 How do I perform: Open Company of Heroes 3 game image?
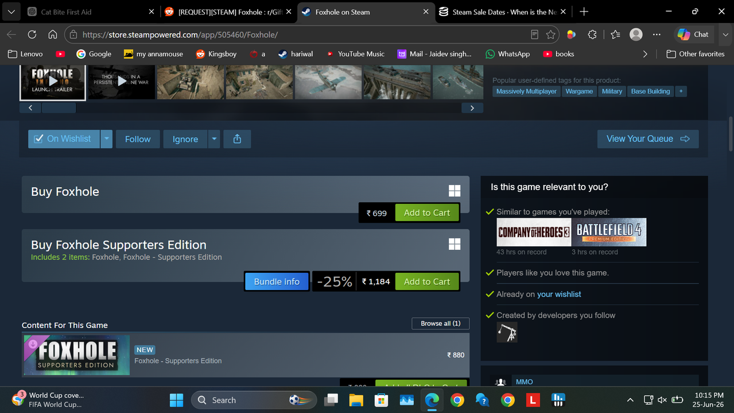coord(534,232)
